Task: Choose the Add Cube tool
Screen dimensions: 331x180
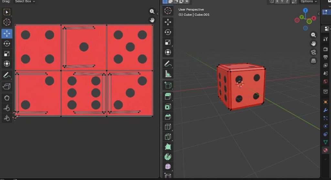Action: pyautogui.click(x=168, y=85)
